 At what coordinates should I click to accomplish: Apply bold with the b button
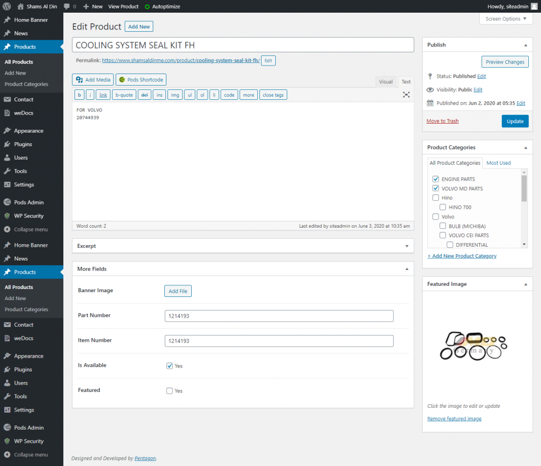79,95
